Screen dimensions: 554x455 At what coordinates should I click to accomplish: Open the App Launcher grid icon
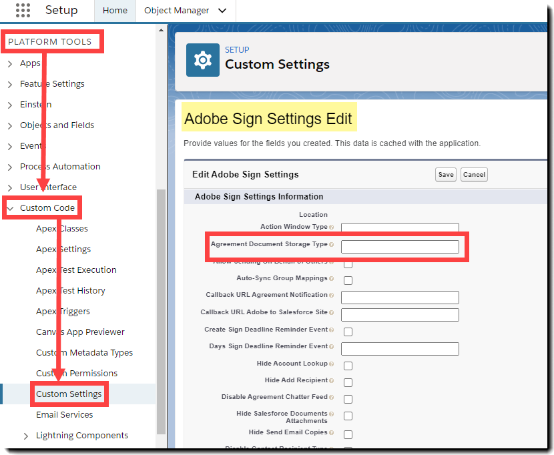(x=22, y=11)
